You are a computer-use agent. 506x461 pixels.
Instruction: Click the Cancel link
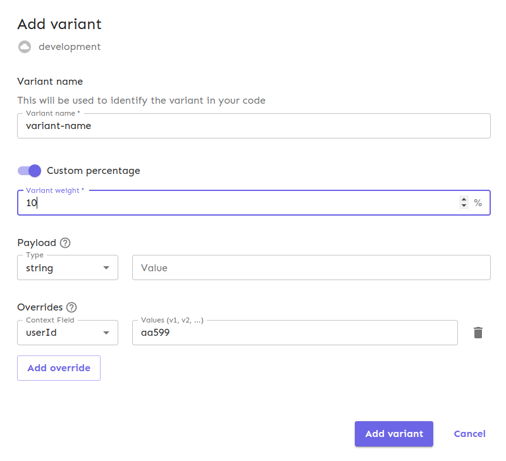(469, 434)
